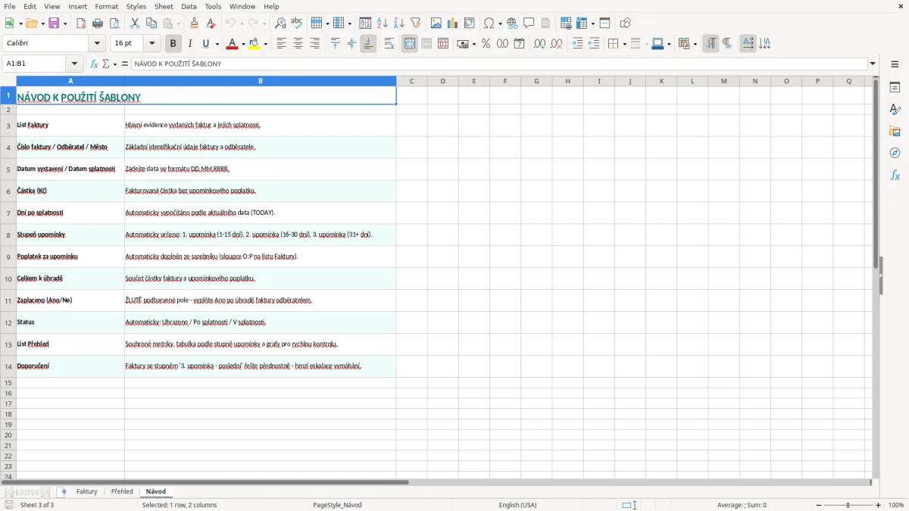
Task: Click the Print icon
Action: tap(98, 23)
